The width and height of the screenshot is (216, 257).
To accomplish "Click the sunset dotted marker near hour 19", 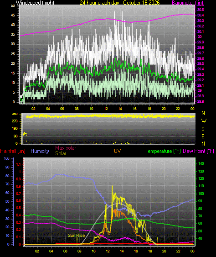I will click(x=157, y=241).
